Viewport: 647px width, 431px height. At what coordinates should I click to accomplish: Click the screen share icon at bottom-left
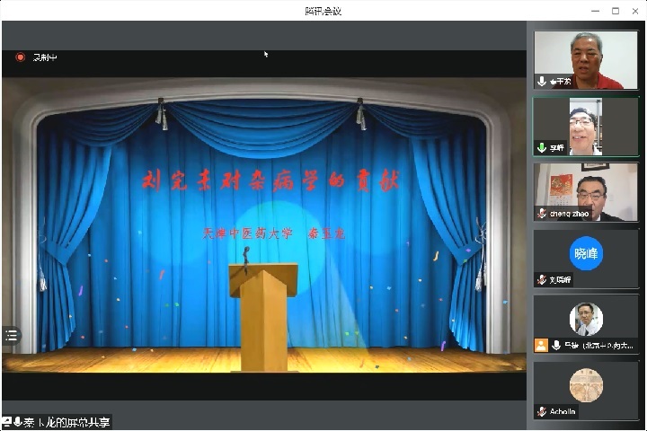6,422
